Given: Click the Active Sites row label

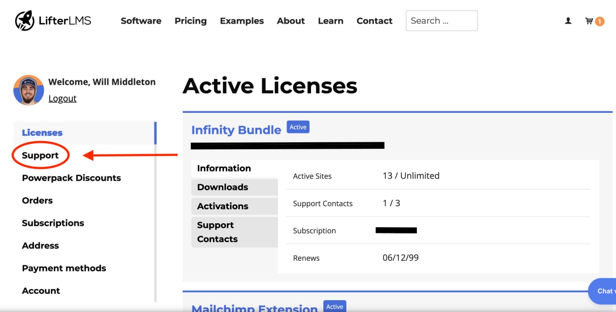Looking at the screenshot, I should click(312, 176).
